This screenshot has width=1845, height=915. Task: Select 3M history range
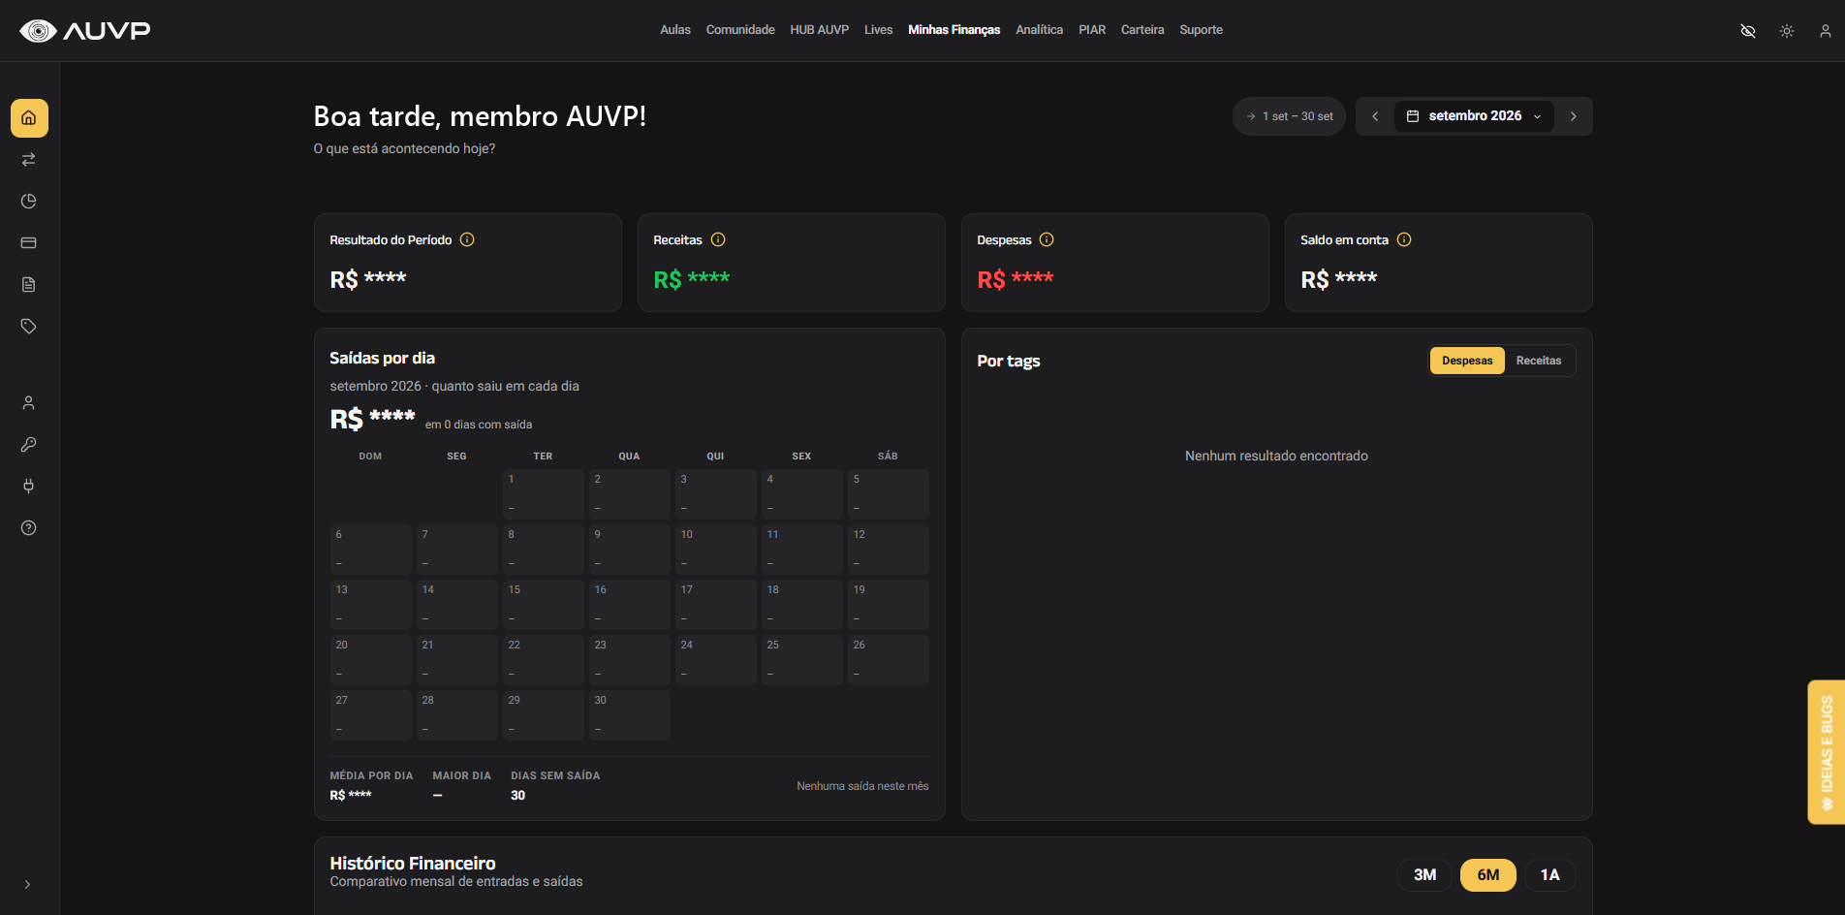1424,875
